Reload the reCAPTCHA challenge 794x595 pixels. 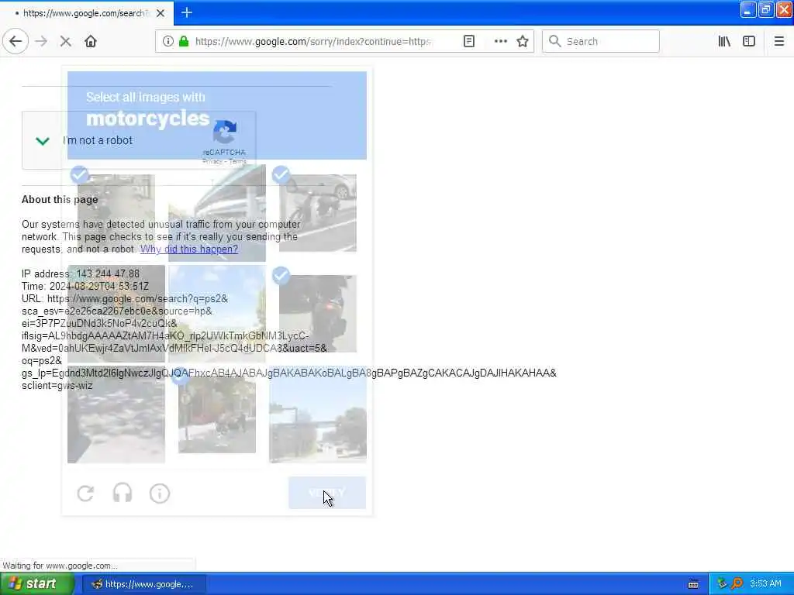point(85,494)
